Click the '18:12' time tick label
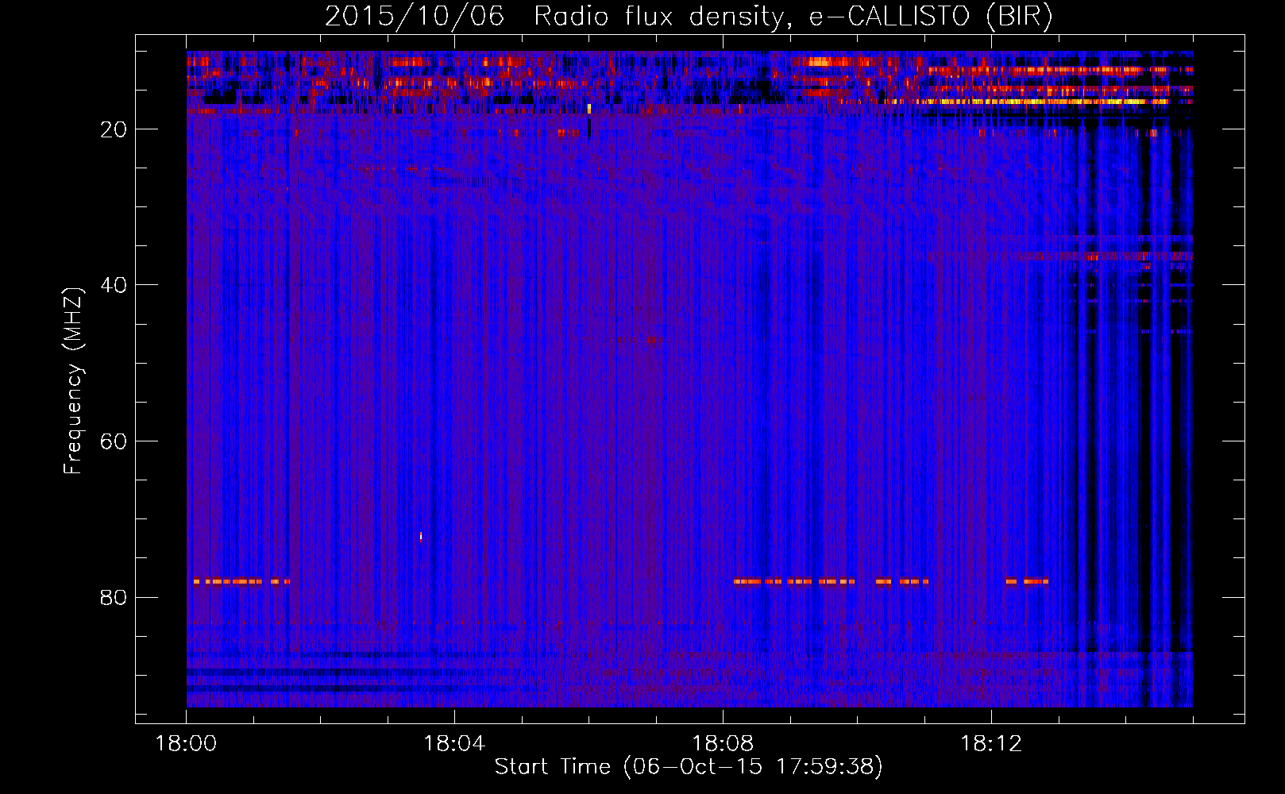The height and width of the screenshot is (794, 1285). tap(991, 744)
